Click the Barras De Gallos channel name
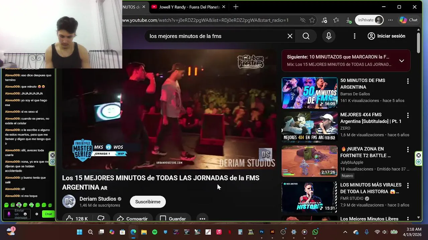The image size is (428, 240). [355, 94]
